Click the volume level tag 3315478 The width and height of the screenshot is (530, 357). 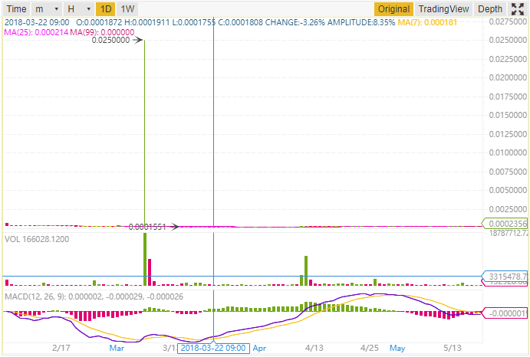(505, 276)
